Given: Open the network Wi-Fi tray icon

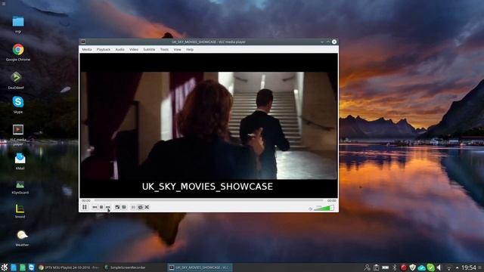Looking at the screenshot, I should click(x=448, y=267).
